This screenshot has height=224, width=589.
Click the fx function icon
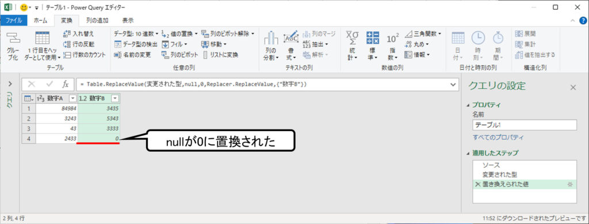[x=66, y=85]
